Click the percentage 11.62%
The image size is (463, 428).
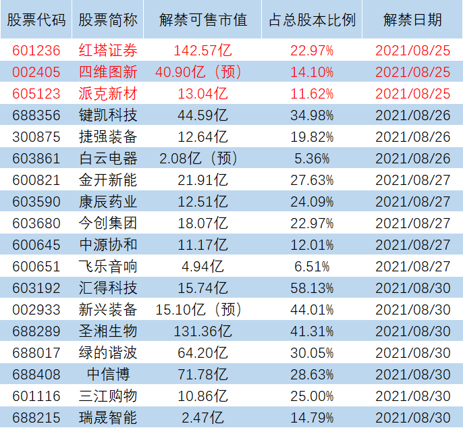(x=312, y=94)
